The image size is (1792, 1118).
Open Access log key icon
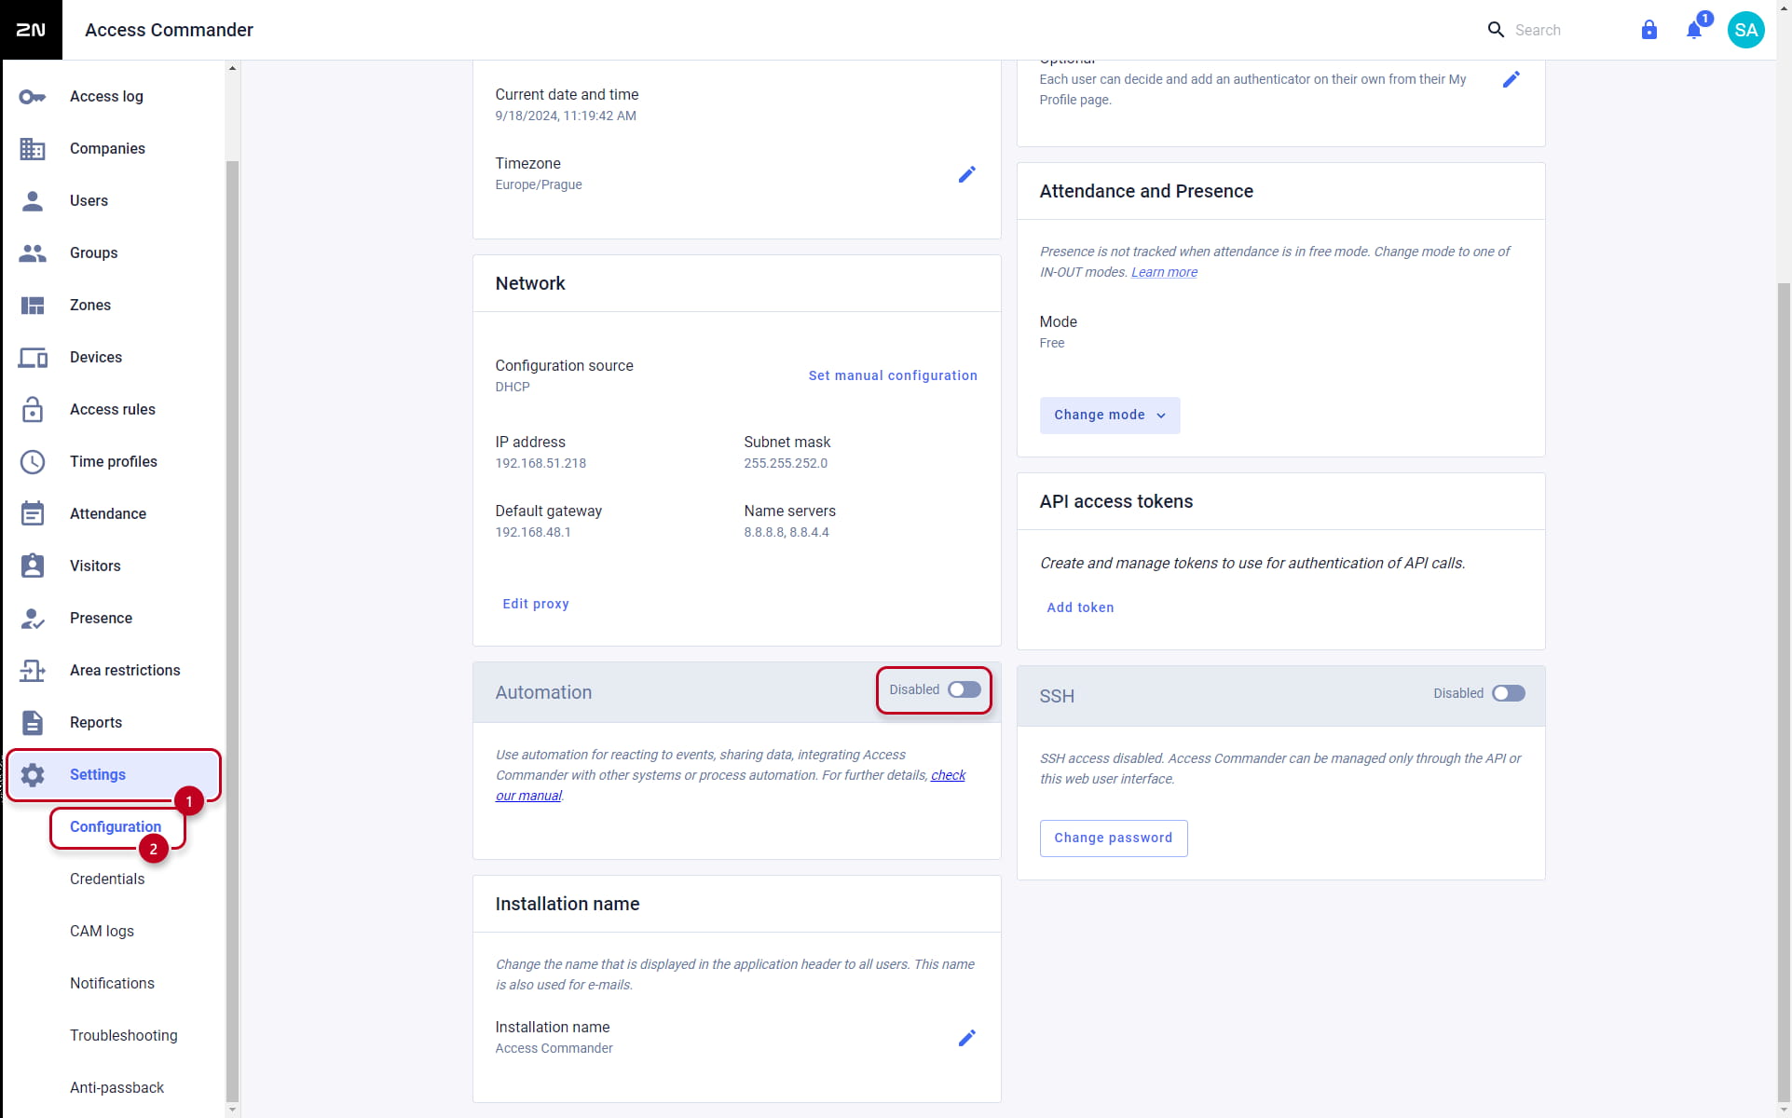[33, 97]
